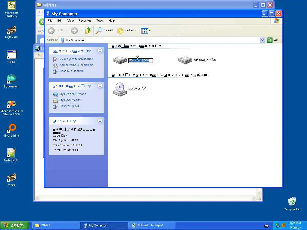Open the Pego desktop shortcut
307x230 pixels.
[11, 57]
